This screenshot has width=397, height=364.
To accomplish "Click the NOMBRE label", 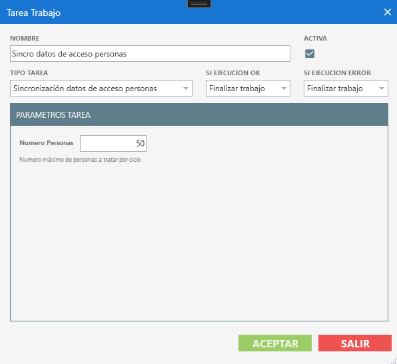I will (25, 38).
